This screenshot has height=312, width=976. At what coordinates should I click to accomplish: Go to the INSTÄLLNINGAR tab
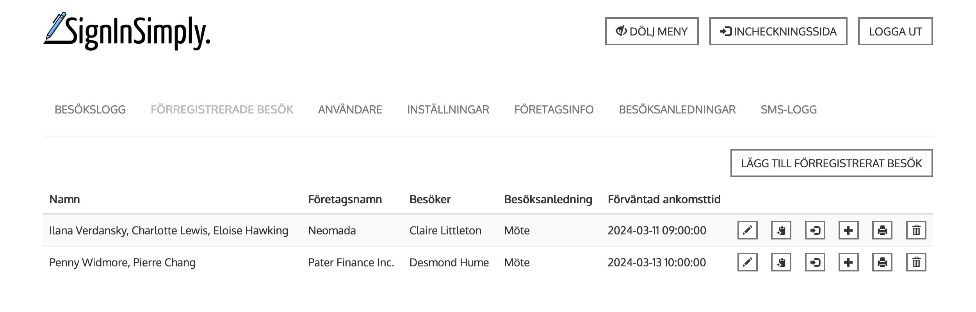448,110
